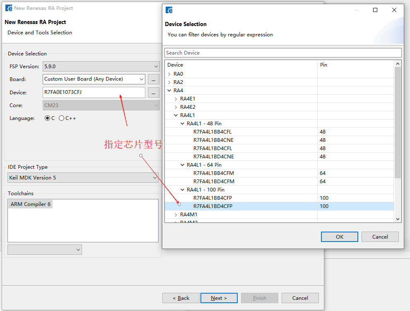
Task: Collapse the RA4L1 - 64 Pin node
Action: coord(183,165)
